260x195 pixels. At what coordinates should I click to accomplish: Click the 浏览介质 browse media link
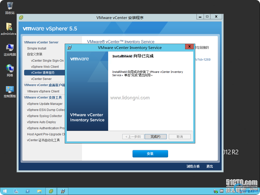193,166
